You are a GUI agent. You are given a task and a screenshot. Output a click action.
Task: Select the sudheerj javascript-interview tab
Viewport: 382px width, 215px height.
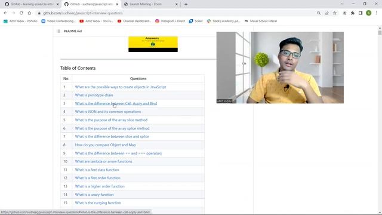(91, 4)
